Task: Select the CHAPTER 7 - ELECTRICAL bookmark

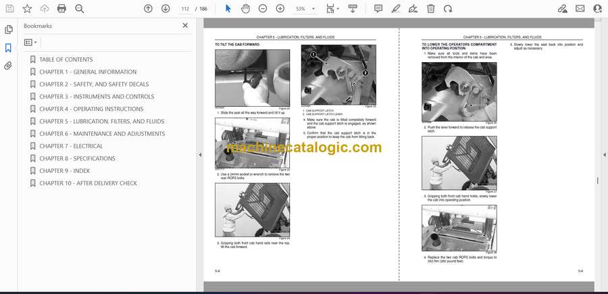Action: (x=71, y=146)
